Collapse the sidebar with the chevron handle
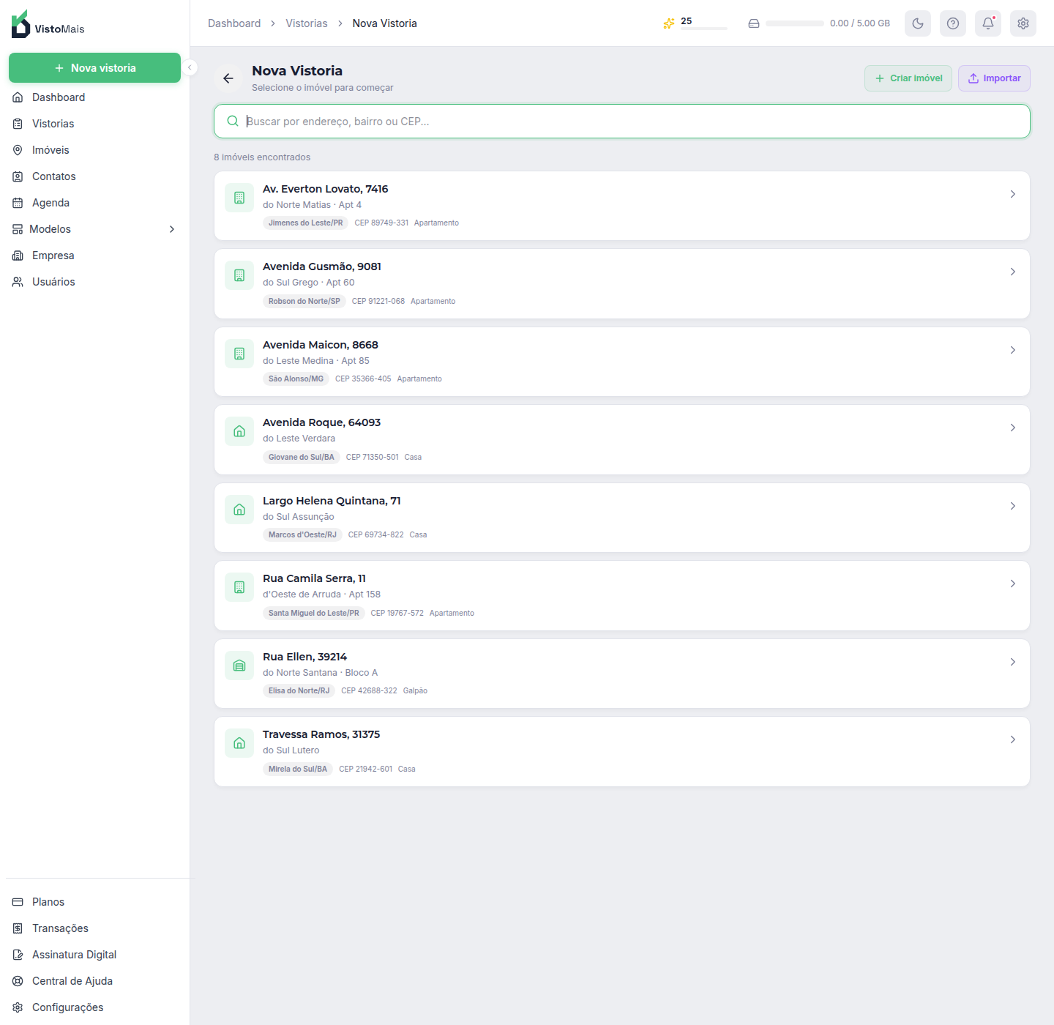The height and width of the screenshot is (1025, 1054). coord(190,67)
